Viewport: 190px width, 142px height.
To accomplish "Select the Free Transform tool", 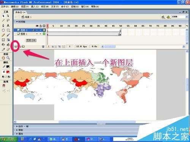I will point(3,40).
